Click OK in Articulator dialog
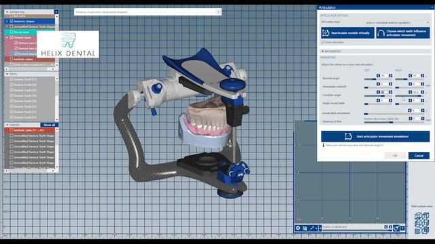 pyautogui.click(x=395, y=156)
